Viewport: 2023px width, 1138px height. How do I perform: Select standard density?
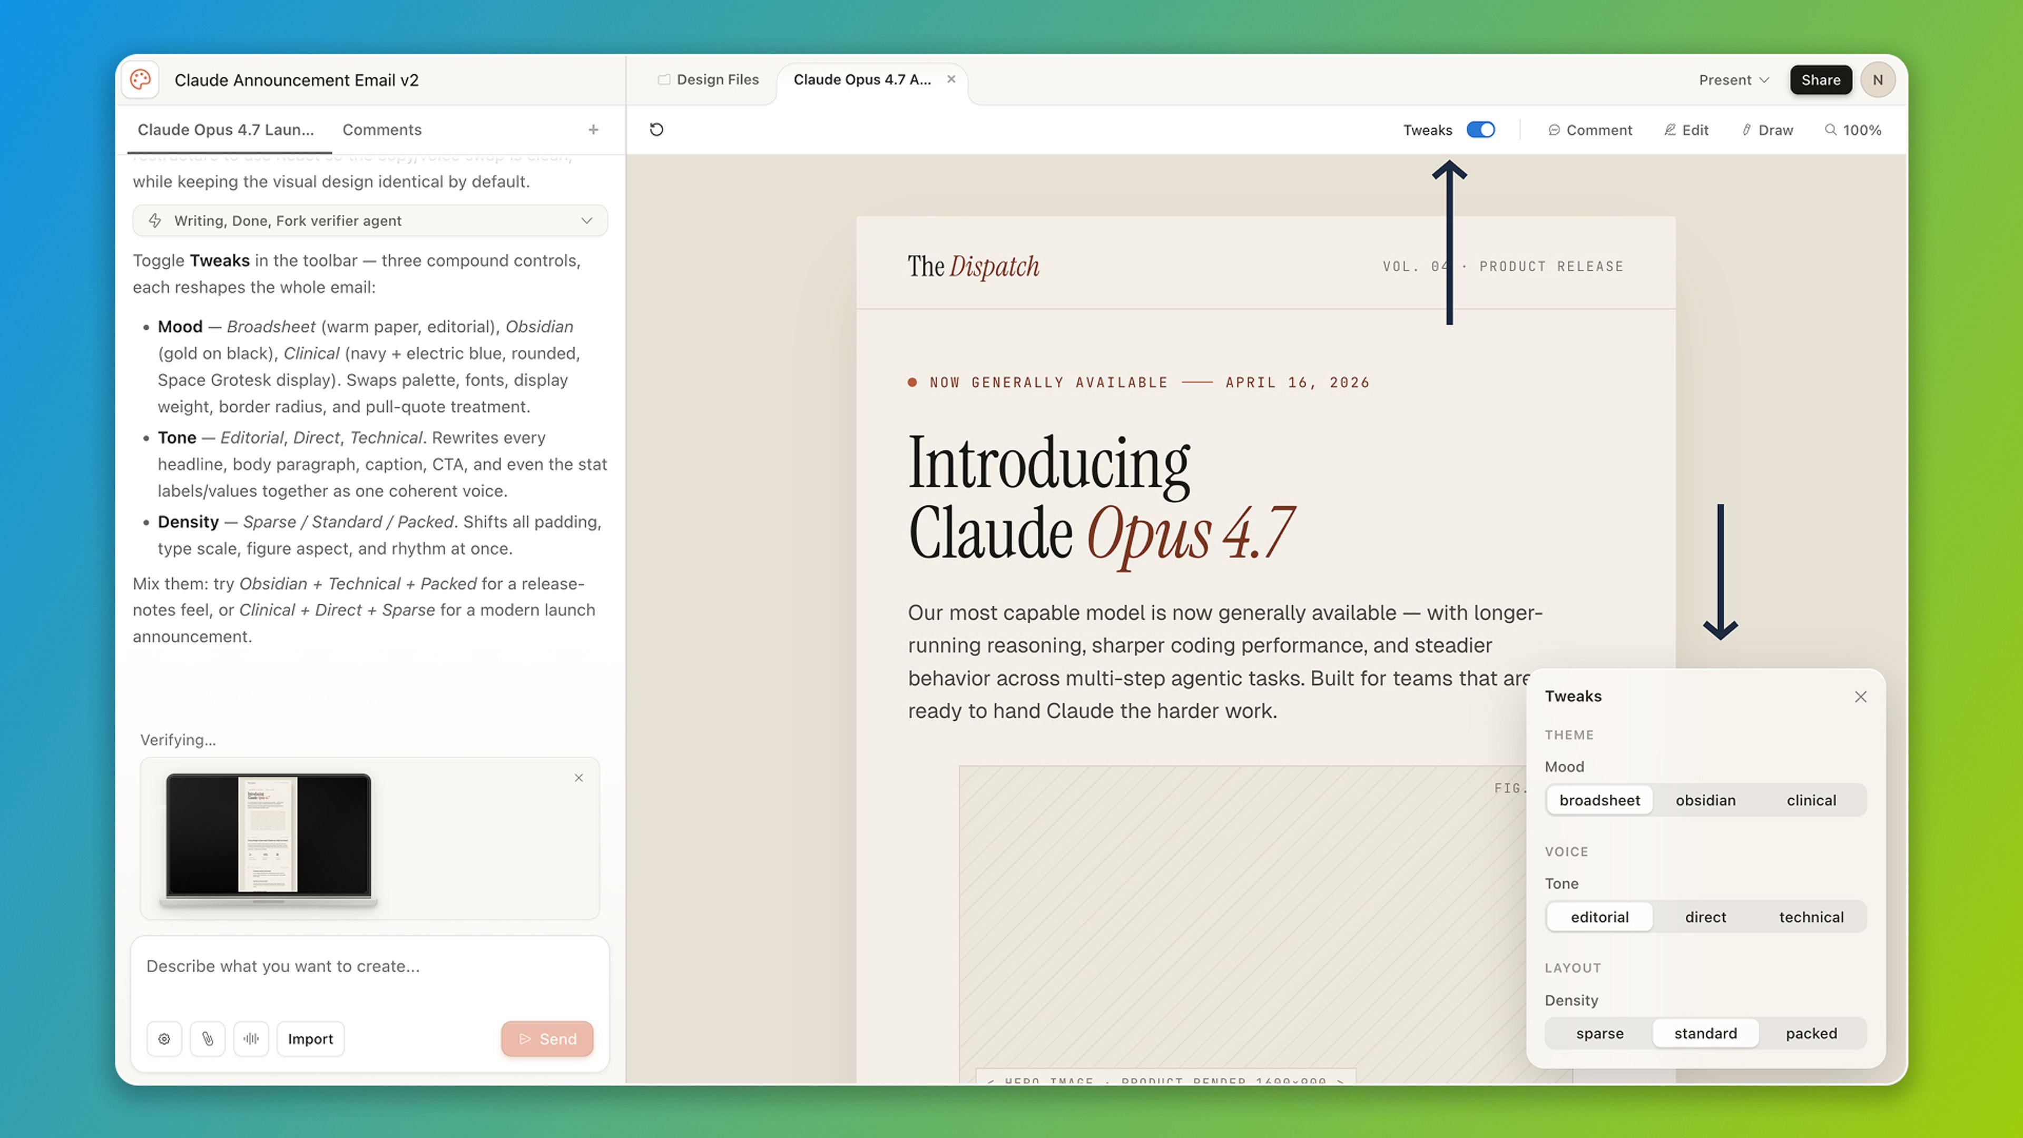coord(1706,1034)
